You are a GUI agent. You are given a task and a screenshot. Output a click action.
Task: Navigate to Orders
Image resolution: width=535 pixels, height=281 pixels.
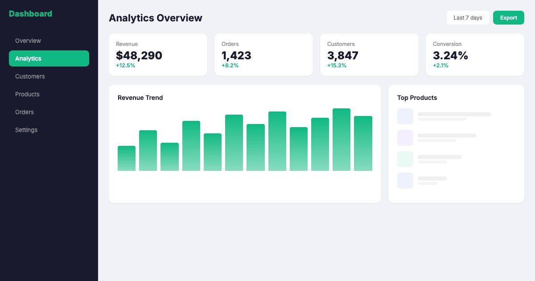pyautogui.click(x=25, y=112)
